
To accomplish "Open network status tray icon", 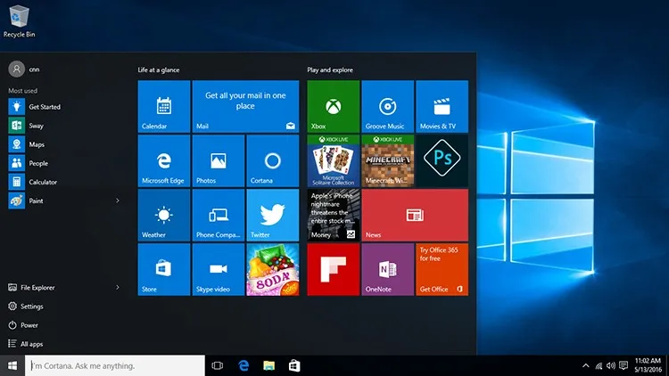I will (599, 365).
